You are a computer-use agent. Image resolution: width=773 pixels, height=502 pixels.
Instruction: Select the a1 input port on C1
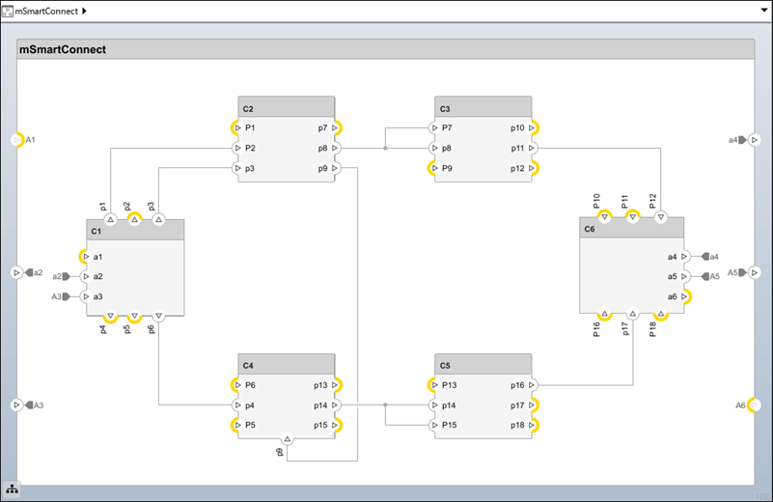[85, 257]
